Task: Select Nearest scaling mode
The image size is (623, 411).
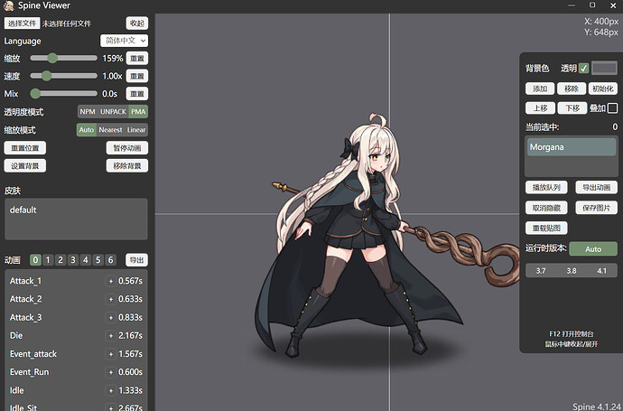Action: coord(110,130)
